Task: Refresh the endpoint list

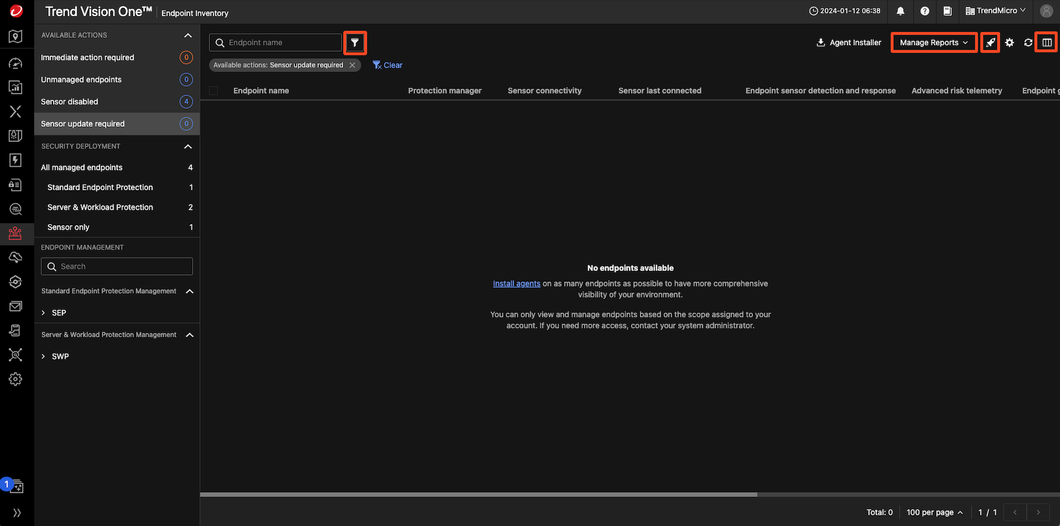Action: click(x=1028, y=42)
